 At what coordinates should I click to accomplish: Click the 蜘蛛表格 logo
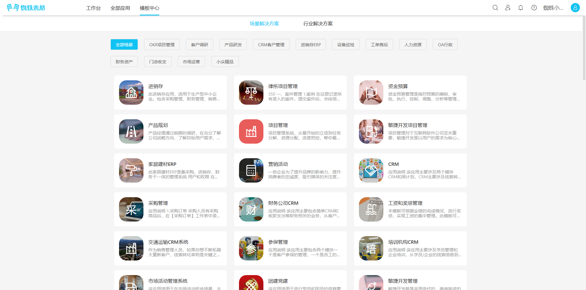click(26, 8)
